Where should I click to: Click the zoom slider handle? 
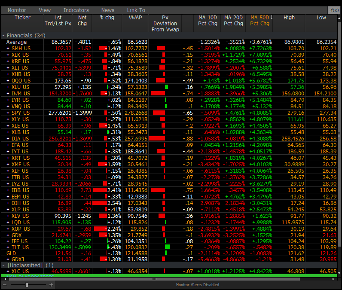(27, 285)
